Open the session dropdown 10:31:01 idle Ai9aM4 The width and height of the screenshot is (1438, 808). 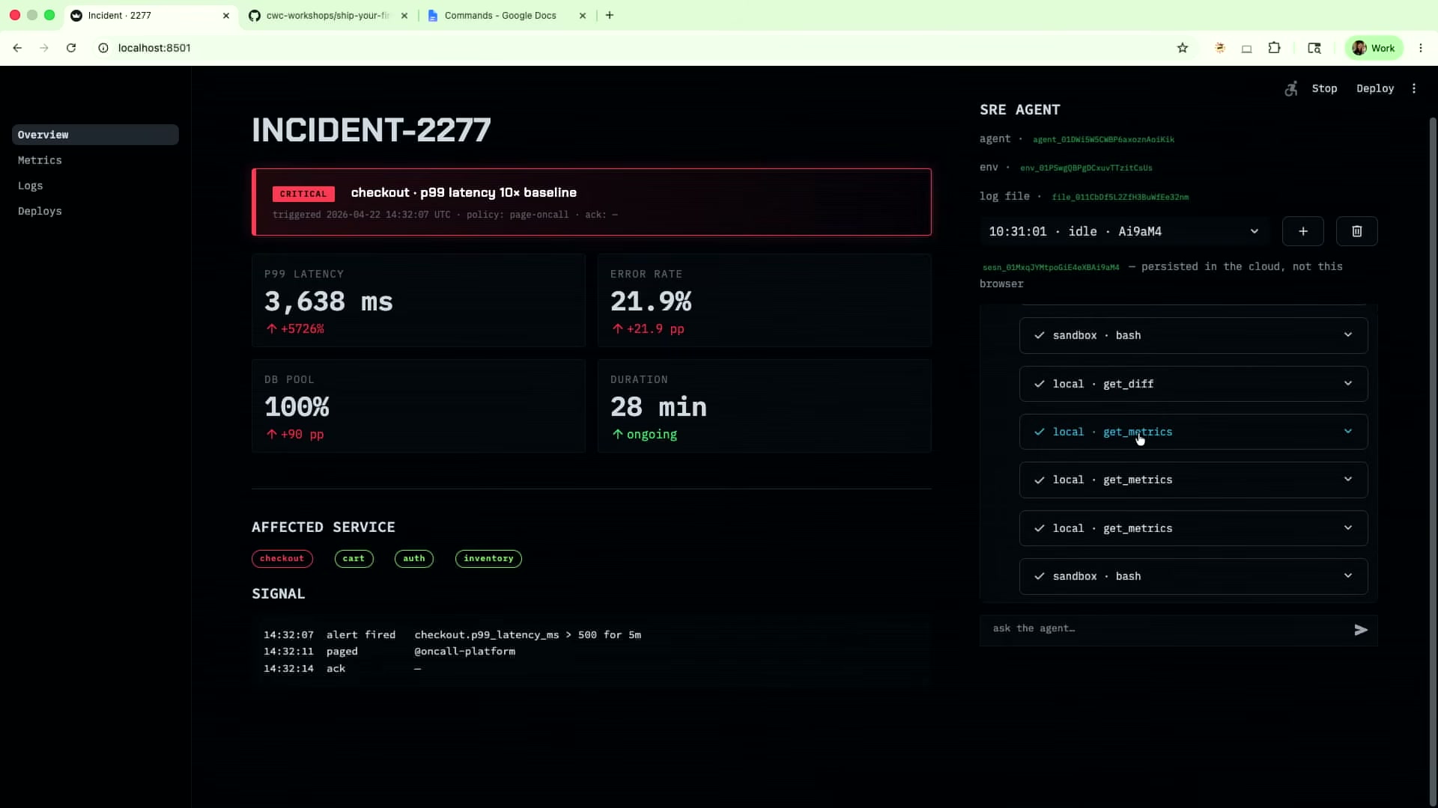[1123, 231]
